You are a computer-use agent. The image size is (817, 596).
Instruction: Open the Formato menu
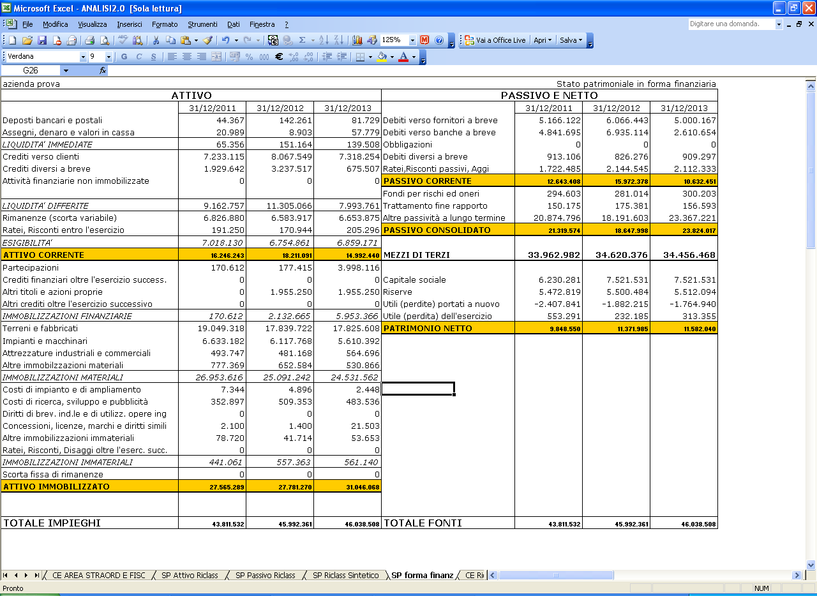165,24
